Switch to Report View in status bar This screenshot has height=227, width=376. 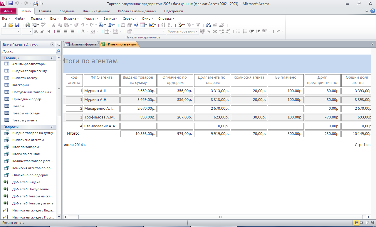[356, 223]
